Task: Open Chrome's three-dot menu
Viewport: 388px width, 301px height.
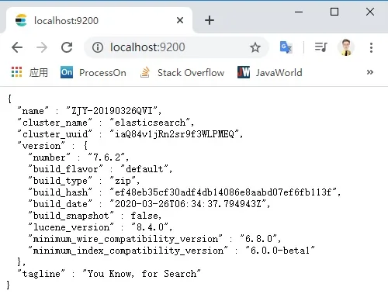Action: click(371, 47)
